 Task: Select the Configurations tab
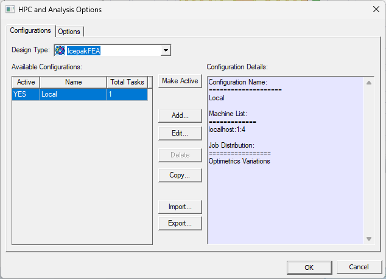[30, 30]
